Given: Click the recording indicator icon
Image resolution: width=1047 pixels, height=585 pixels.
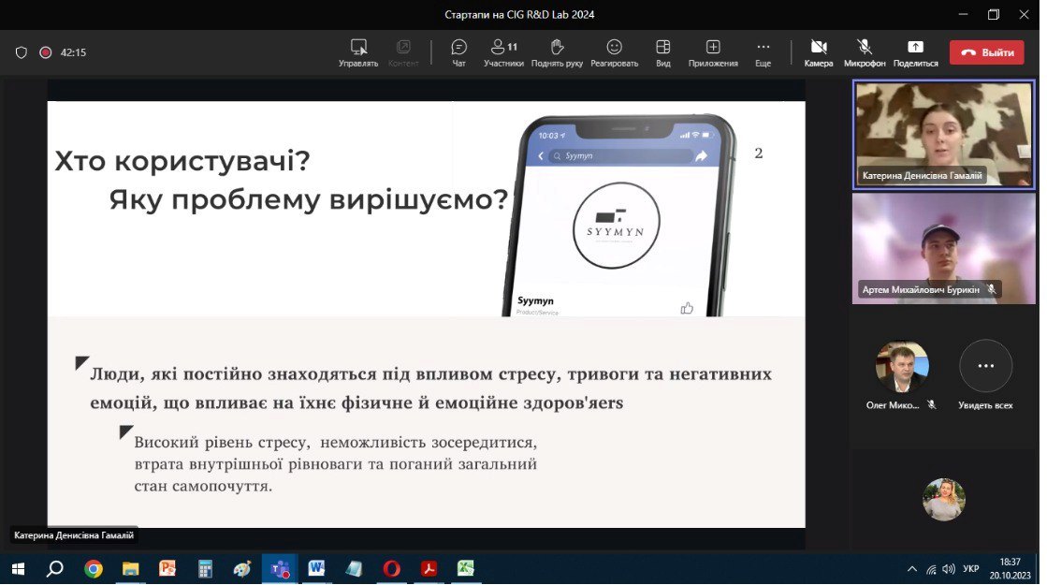Looking at the screenshot, I should [x=45, y=52].
